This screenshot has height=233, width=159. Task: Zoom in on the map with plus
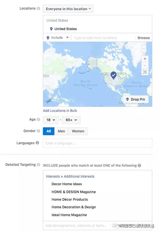[145, 59]
